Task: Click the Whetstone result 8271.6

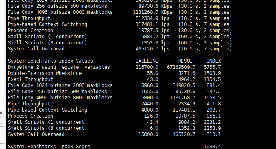Action: click(187, 73)
